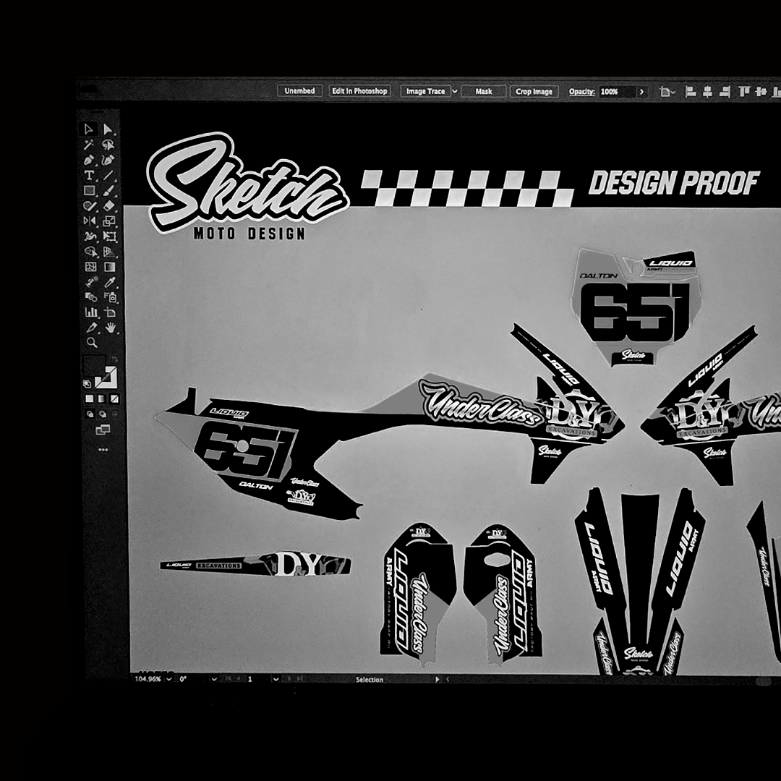Swap fill and stroke curved arrow
This screenshot has height=781, width=781.
[114, 359]
